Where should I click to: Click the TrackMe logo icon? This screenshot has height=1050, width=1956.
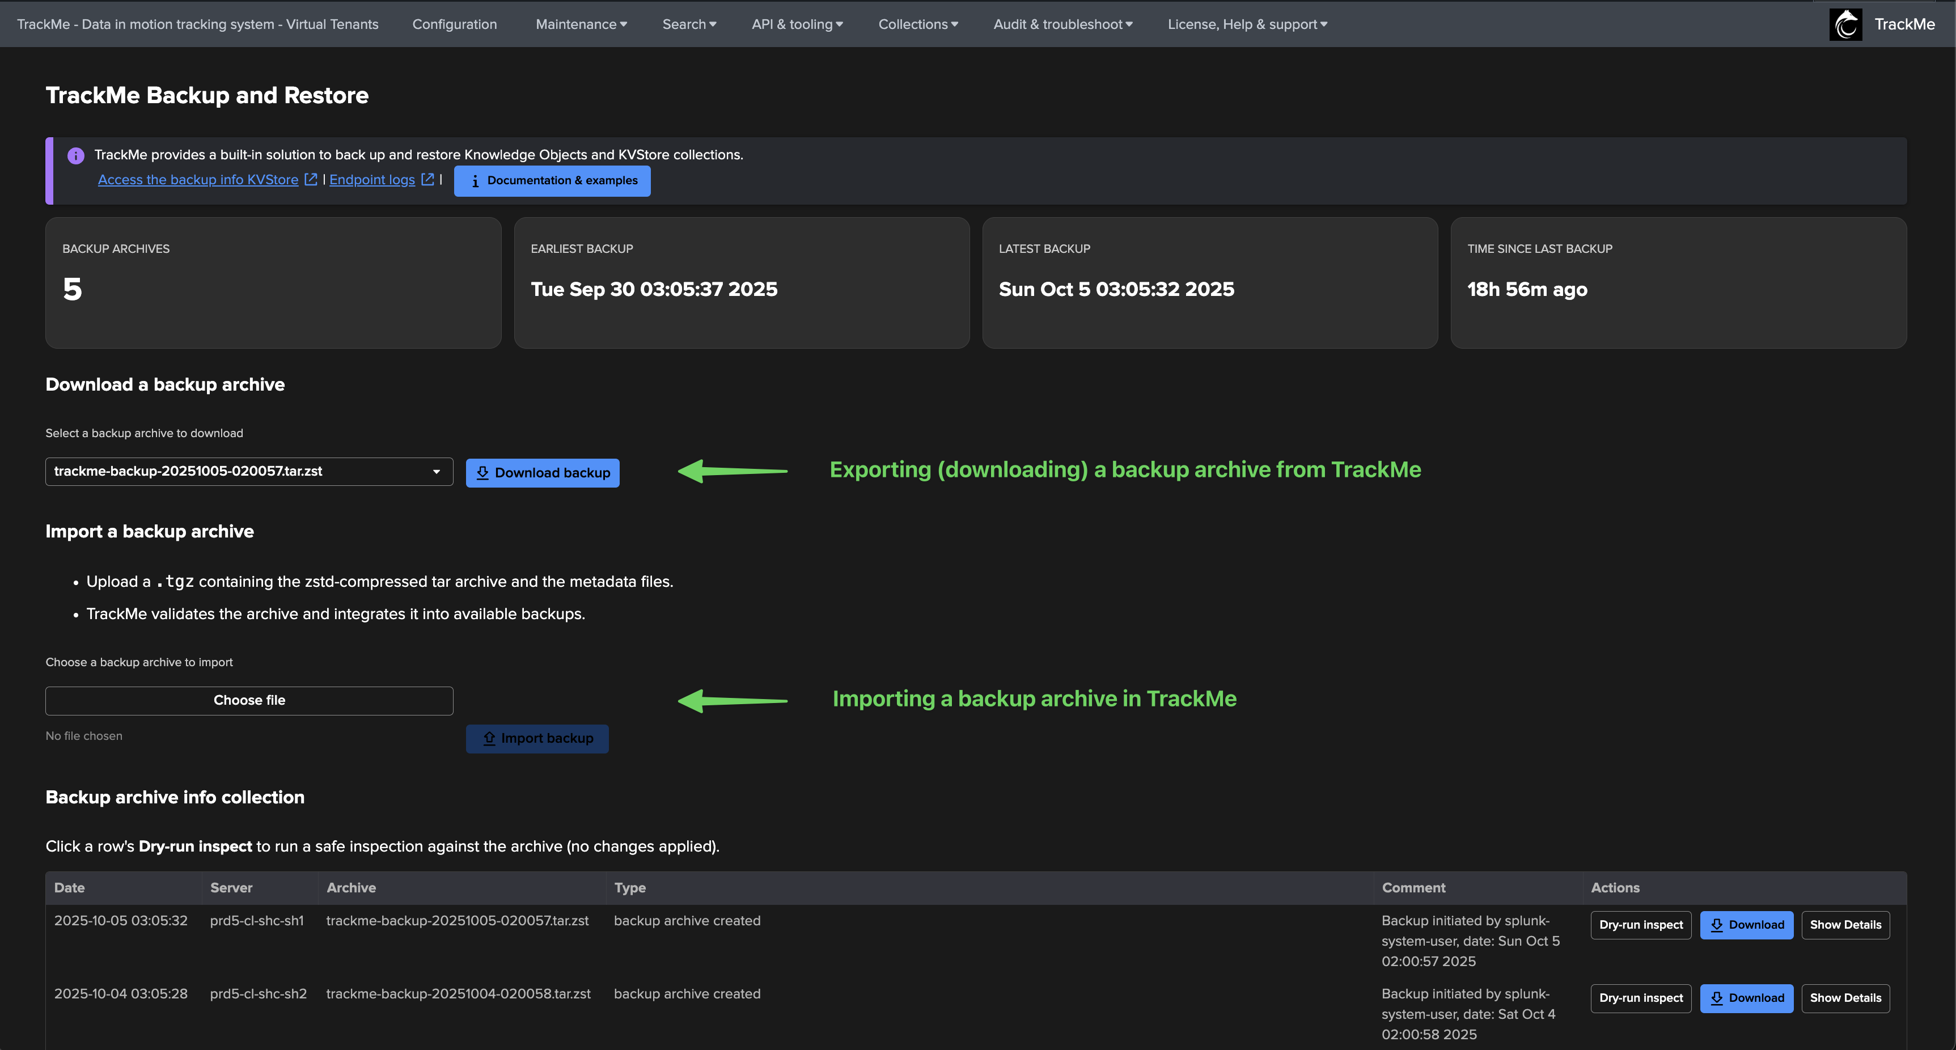[1845, 24]
